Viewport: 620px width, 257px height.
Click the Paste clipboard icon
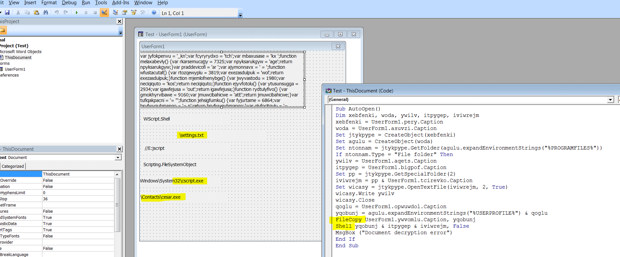tap(36, 13)
